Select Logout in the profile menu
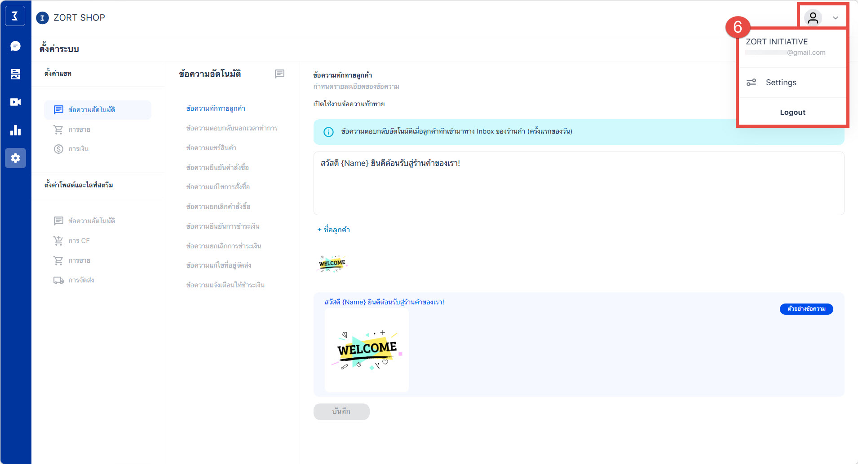858x464 pixels. click(x=792, y=113)
